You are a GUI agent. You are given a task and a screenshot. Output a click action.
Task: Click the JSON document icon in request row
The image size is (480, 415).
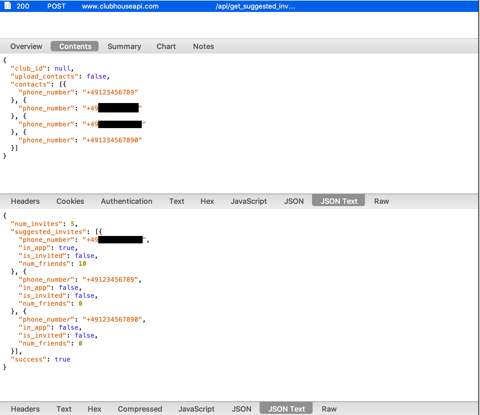point(8,6)
